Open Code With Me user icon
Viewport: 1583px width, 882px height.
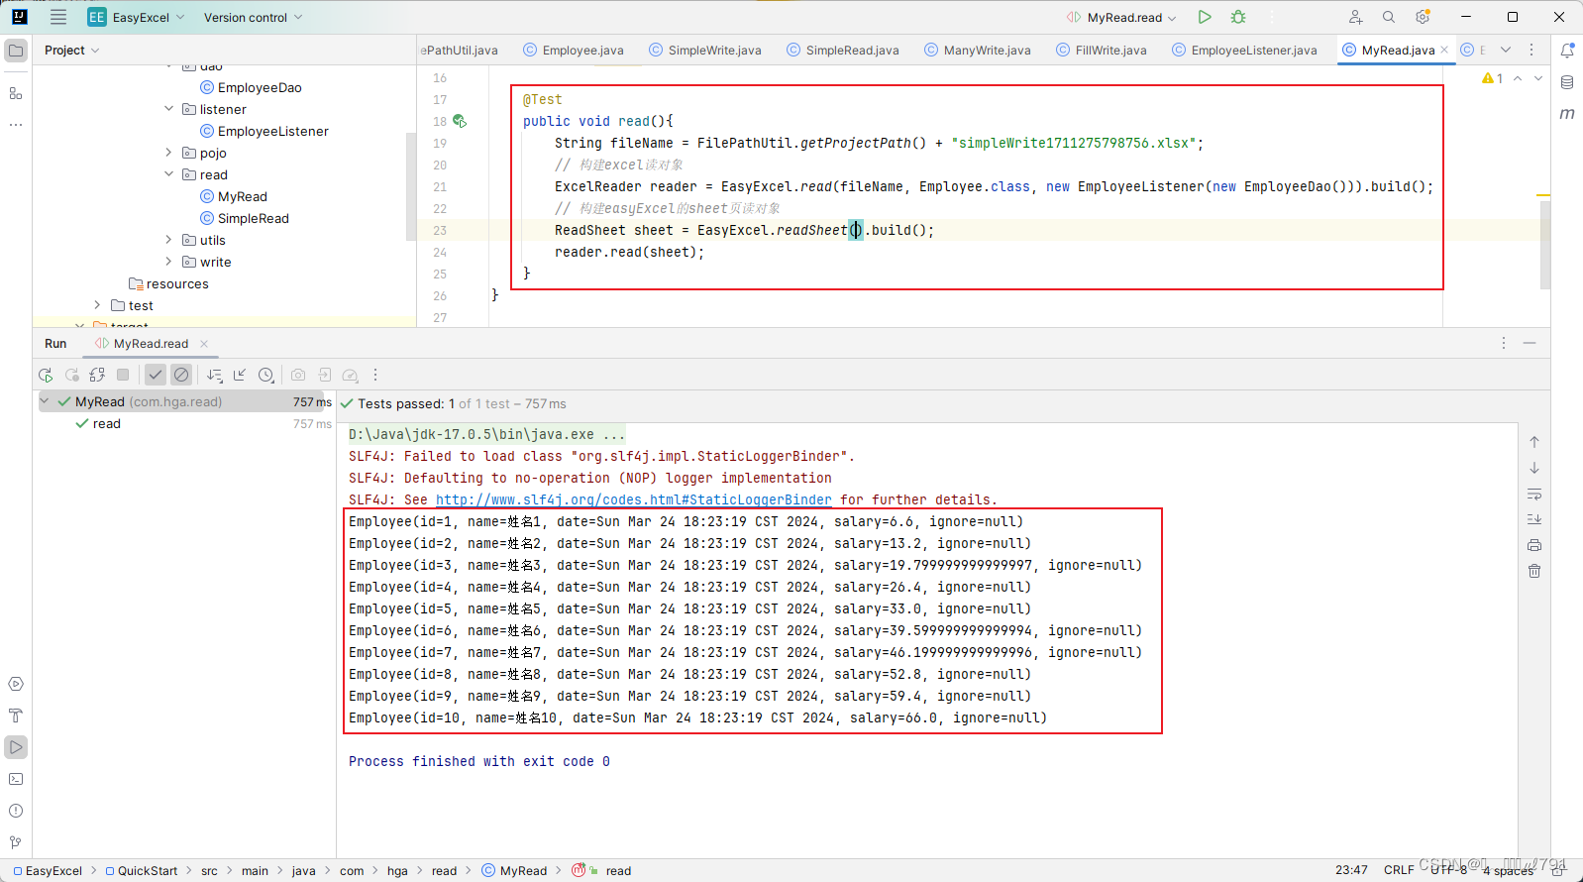[x=1355, y=17]
